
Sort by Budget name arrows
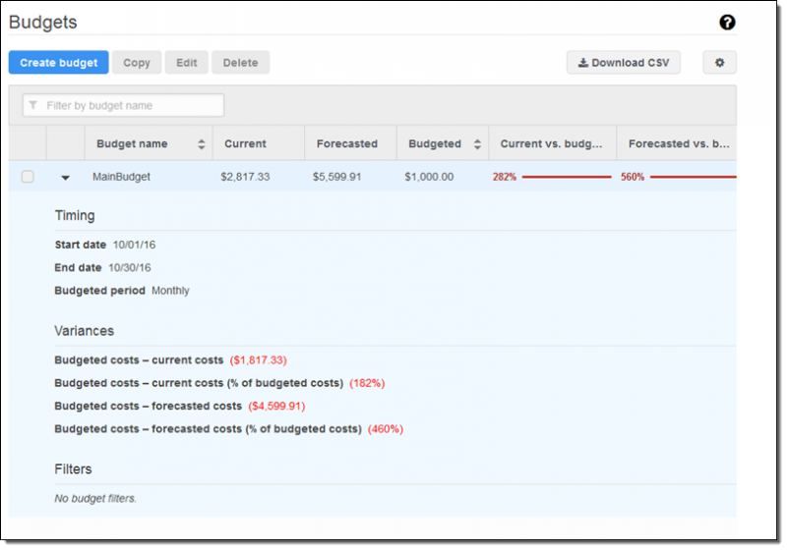tap(202, 144)
